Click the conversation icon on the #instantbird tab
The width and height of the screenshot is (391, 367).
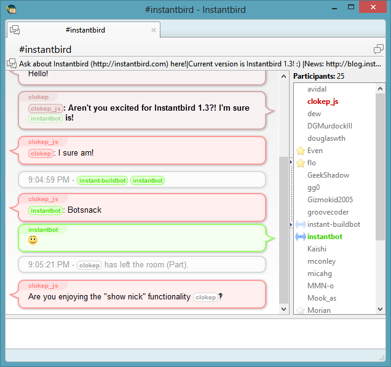coord(15,30)
